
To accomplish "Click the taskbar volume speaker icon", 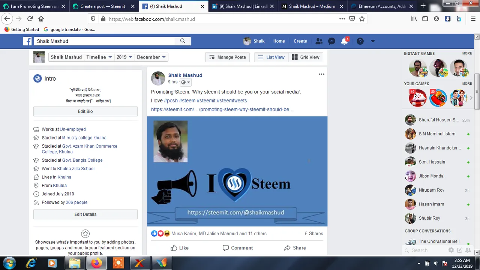I will 436,263.
